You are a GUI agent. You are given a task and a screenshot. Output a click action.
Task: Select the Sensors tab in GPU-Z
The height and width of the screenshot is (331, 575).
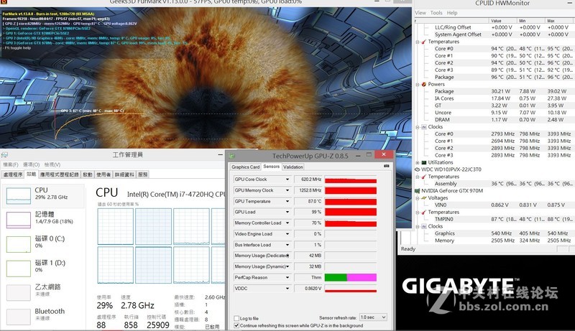[272, 167]
